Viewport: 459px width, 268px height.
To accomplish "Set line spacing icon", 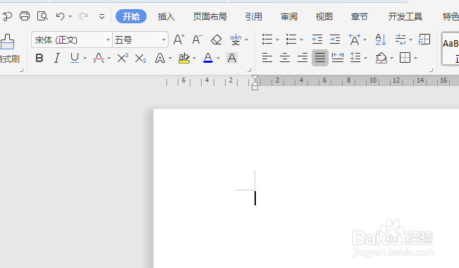I will (x=355, y=57).
